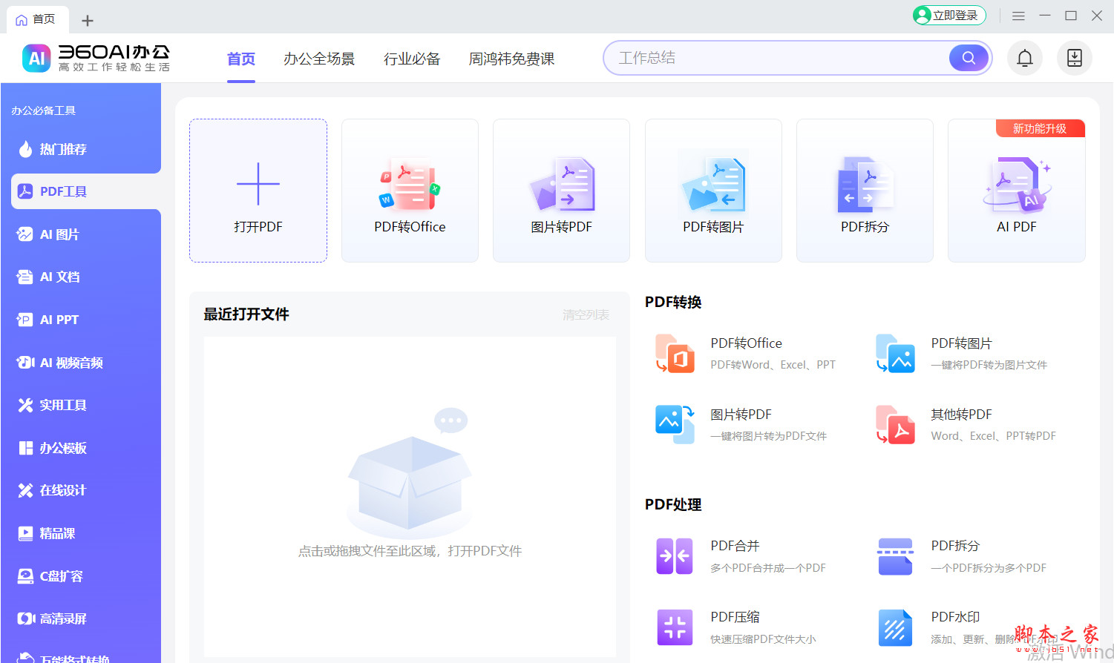Switch to the 办公全场景 tab

point(319,59)
